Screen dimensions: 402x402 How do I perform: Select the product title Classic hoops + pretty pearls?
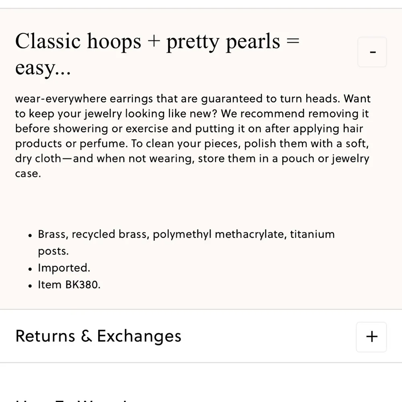tap(158, 41)
